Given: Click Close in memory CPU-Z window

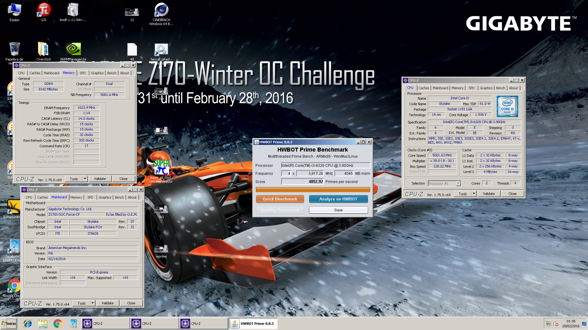Looking at the screenshot, I should pyautogui.click(x=123, y=179).
